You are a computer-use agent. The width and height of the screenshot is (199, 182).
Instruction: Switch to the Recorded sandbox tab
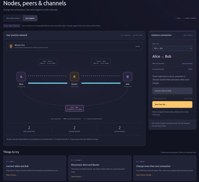(x=13, y=18)
